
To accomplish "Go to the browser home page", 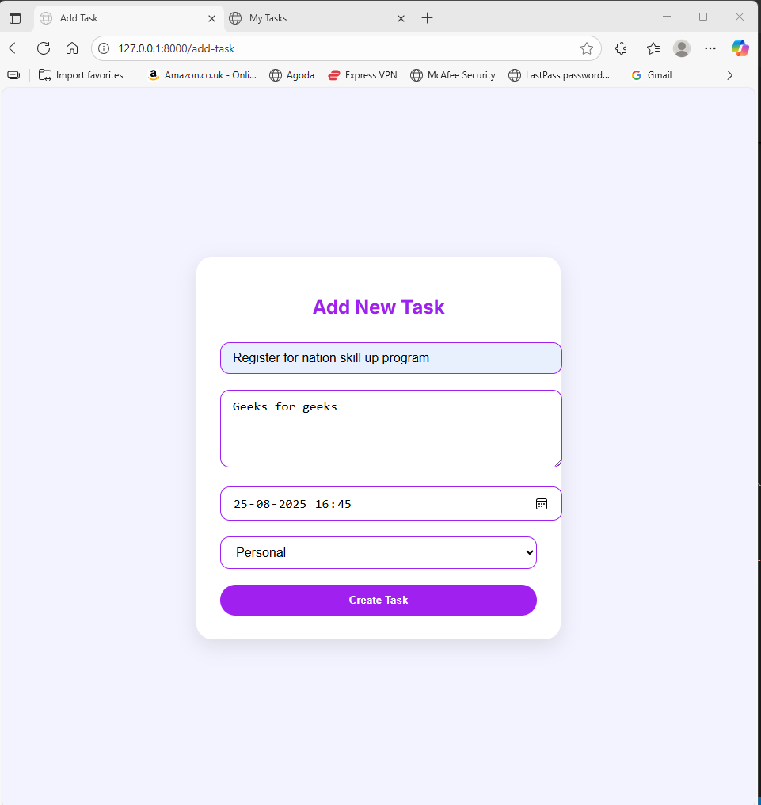I will coord(72,48).
